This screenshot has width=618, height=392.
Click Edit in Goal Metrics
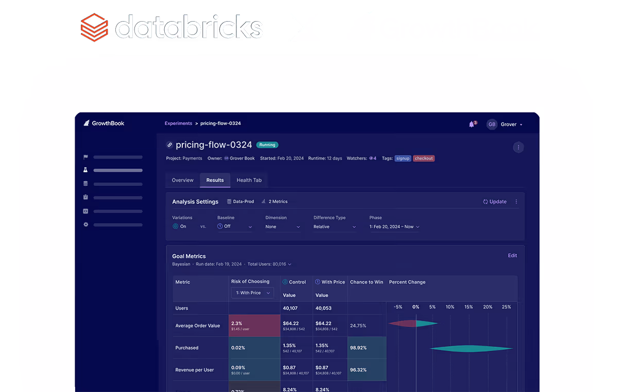[x=512, y=256]
